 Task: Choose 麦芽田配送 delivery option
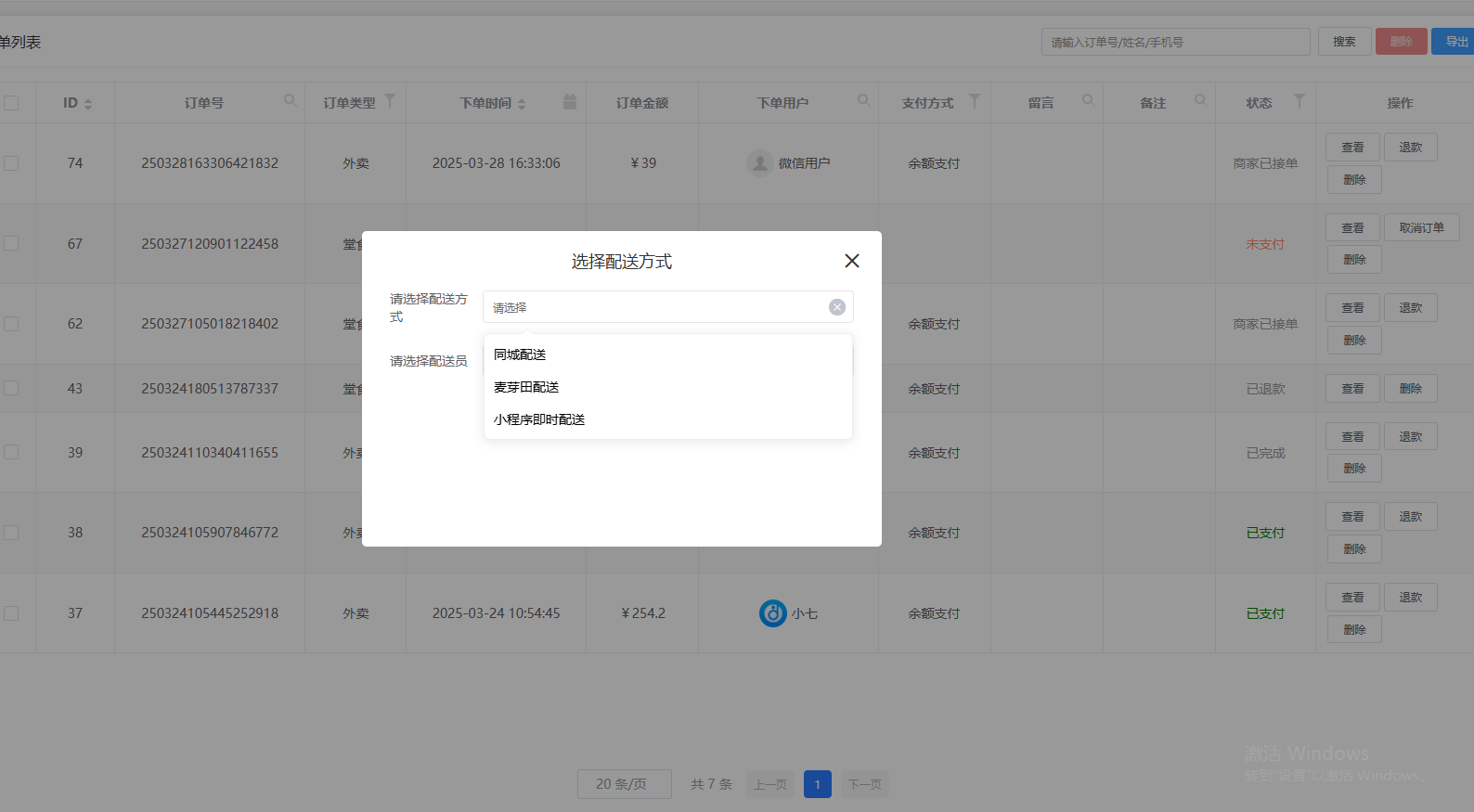pyautogui.click(x=526, y=387)
